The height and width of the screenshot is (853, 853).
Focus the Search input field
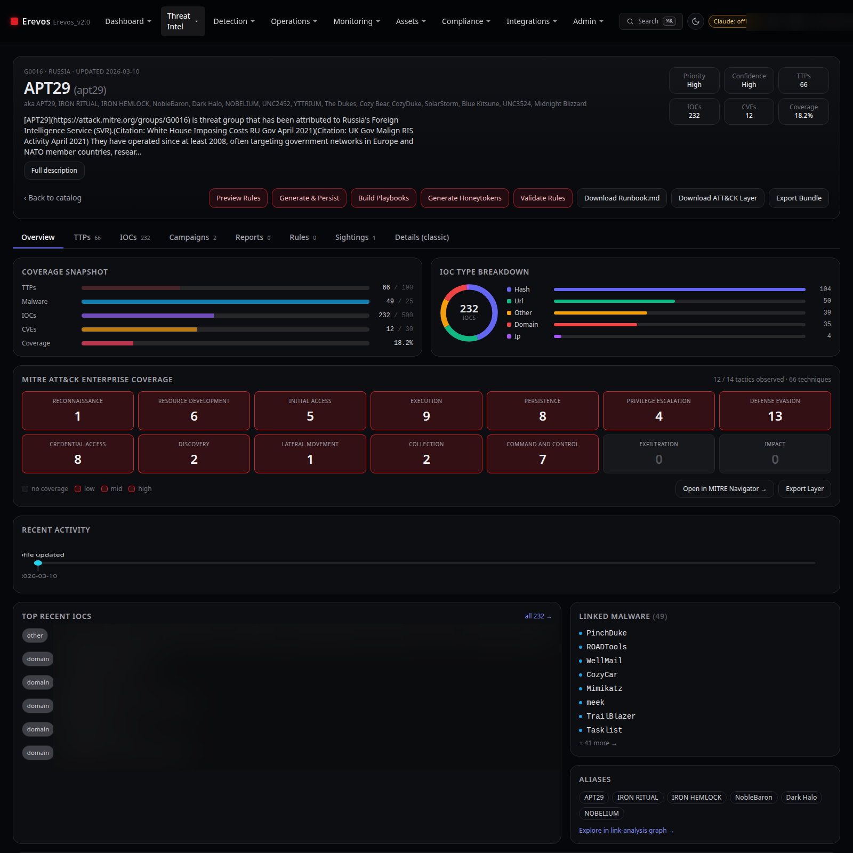coord(651,21)
